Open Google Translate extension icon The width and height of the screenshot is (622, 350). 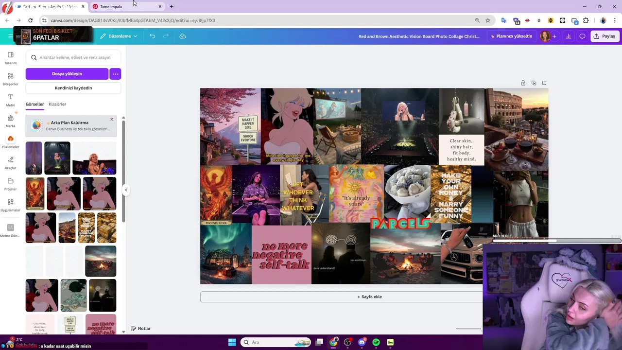[x=504, y=20]
